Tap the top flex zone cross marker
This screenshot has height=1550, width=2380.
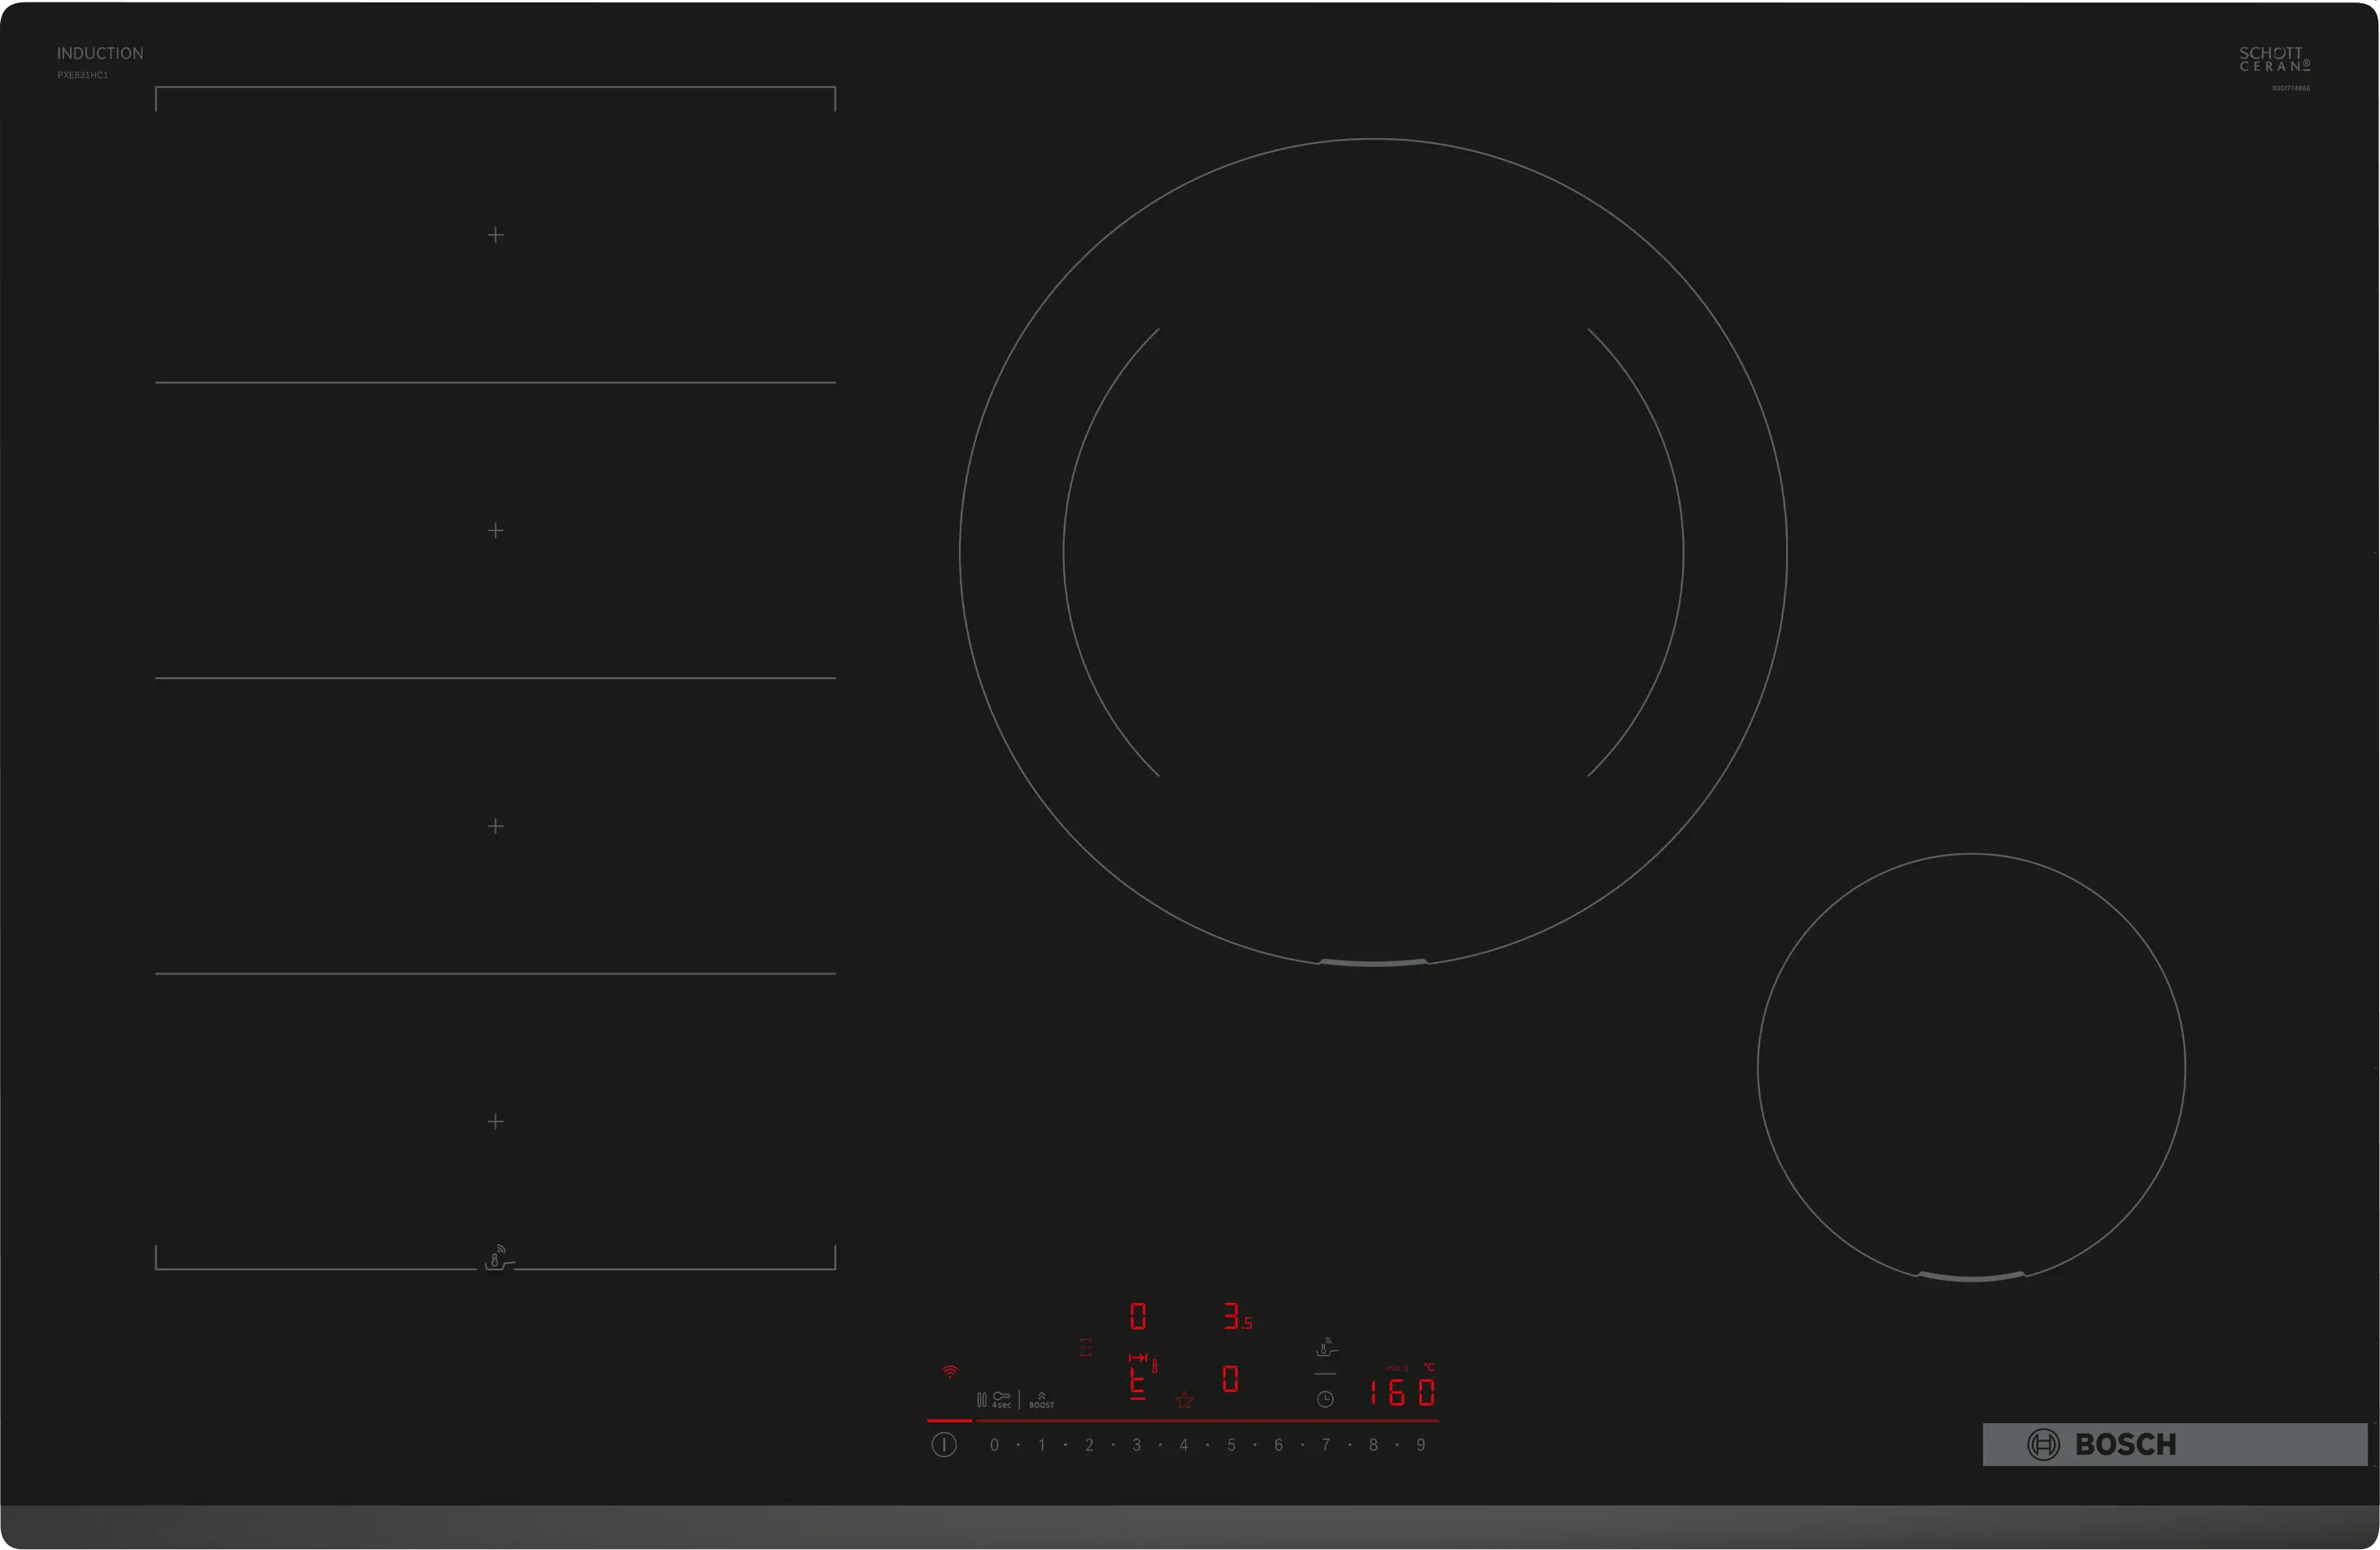click(496, 235)
